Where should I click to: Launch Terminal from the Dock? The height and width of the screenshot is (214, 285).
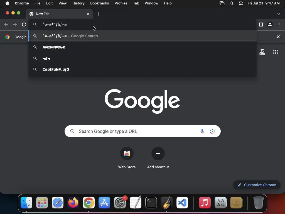coord(151,203)
